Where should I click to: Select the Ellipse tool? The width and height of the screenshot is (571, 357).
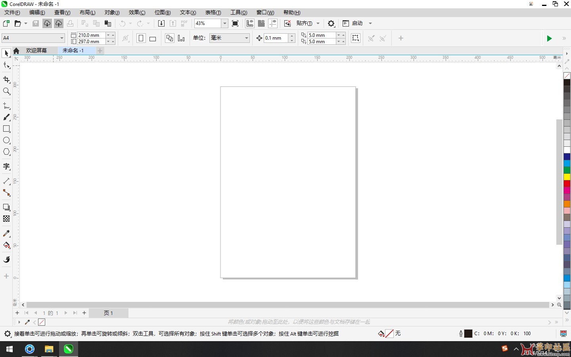click(6, 140)
